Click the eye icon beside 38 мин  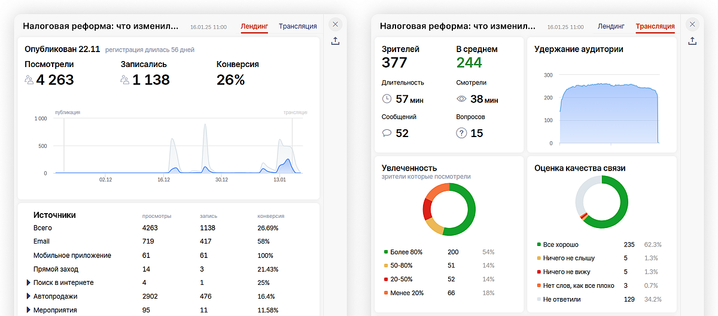tap(461, 99)
